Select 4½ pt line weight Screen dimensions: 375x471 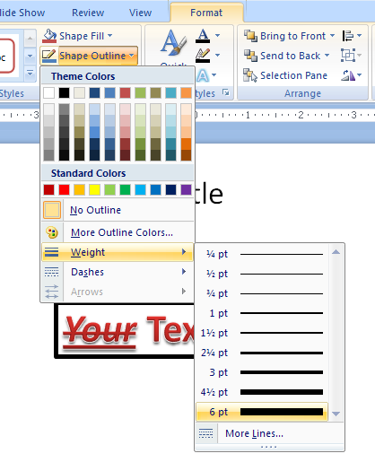(262, 392)
